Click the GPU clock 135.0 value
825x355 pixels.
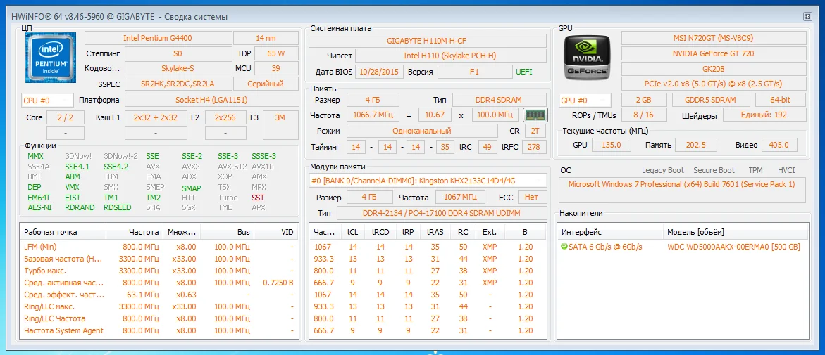pyautogui.click(x=612, y=145)
